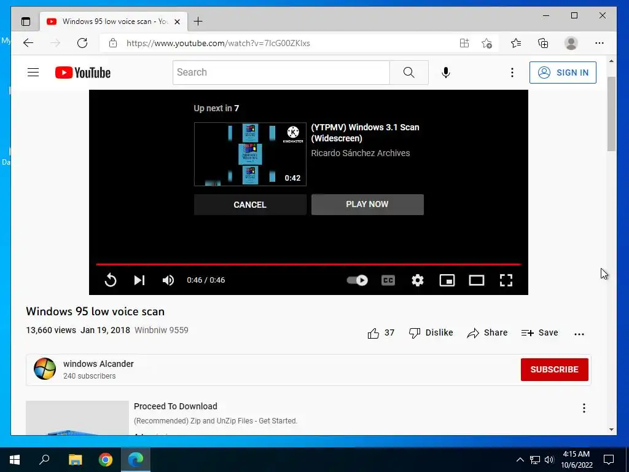This screenshot has height=472, width=629.
Task: Subscribe to windows Alcander channel
Action: click(x=555, y=369)
